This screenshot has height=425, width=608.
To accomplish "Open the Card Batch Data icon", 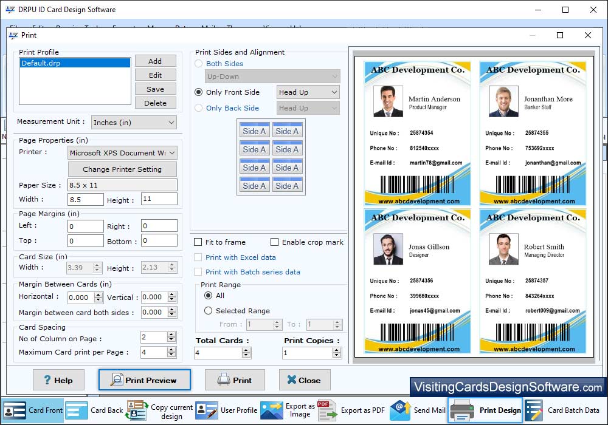I will pyautogui.click(x=534, y=410).
